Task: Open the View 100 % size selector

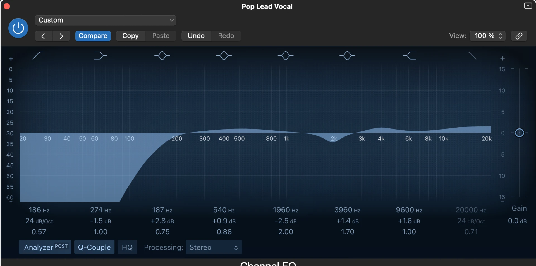Action: click(x=487, y=36)
